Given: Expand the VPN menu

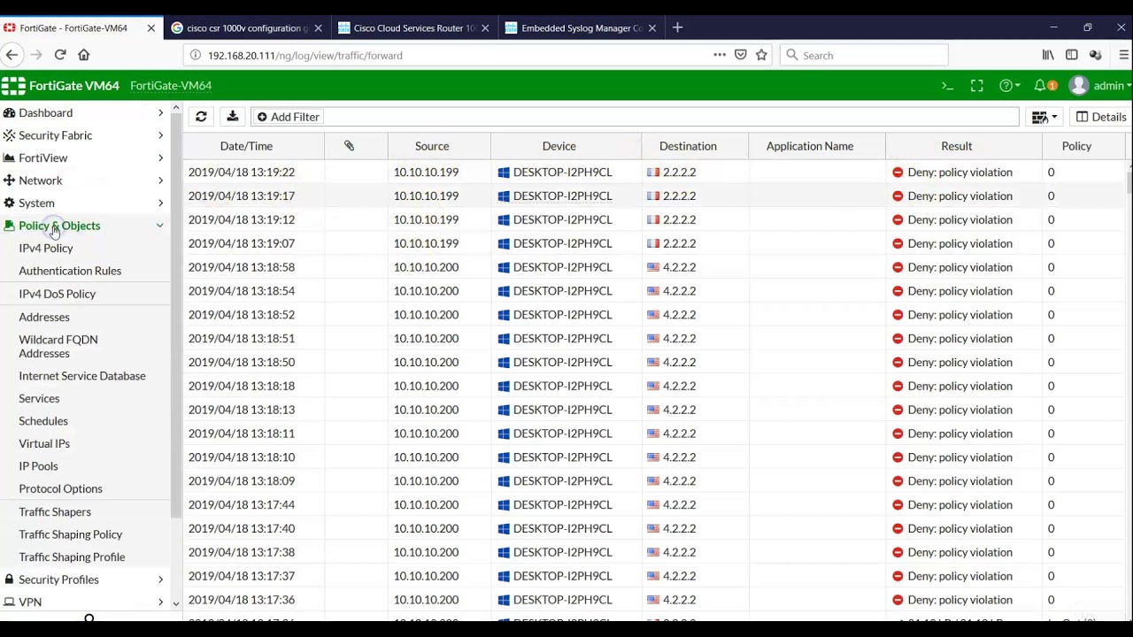Looking at the screenshot, I should (84, 602).
